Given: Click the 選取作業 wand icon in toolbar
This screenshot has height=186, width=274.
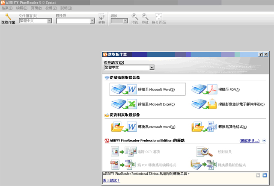Looking at the screenshot, I should click(x=8, y=17).
